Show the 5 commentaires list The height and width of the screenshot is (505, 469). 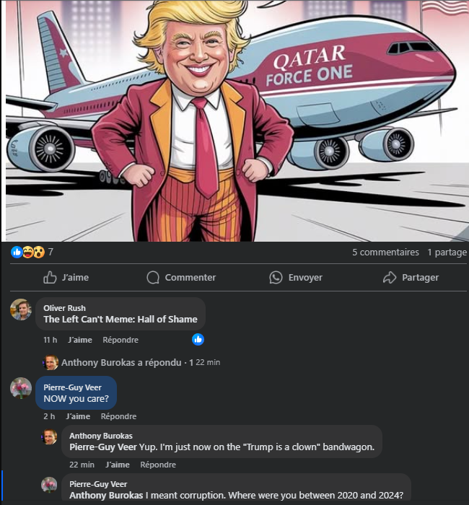(385, 252)
